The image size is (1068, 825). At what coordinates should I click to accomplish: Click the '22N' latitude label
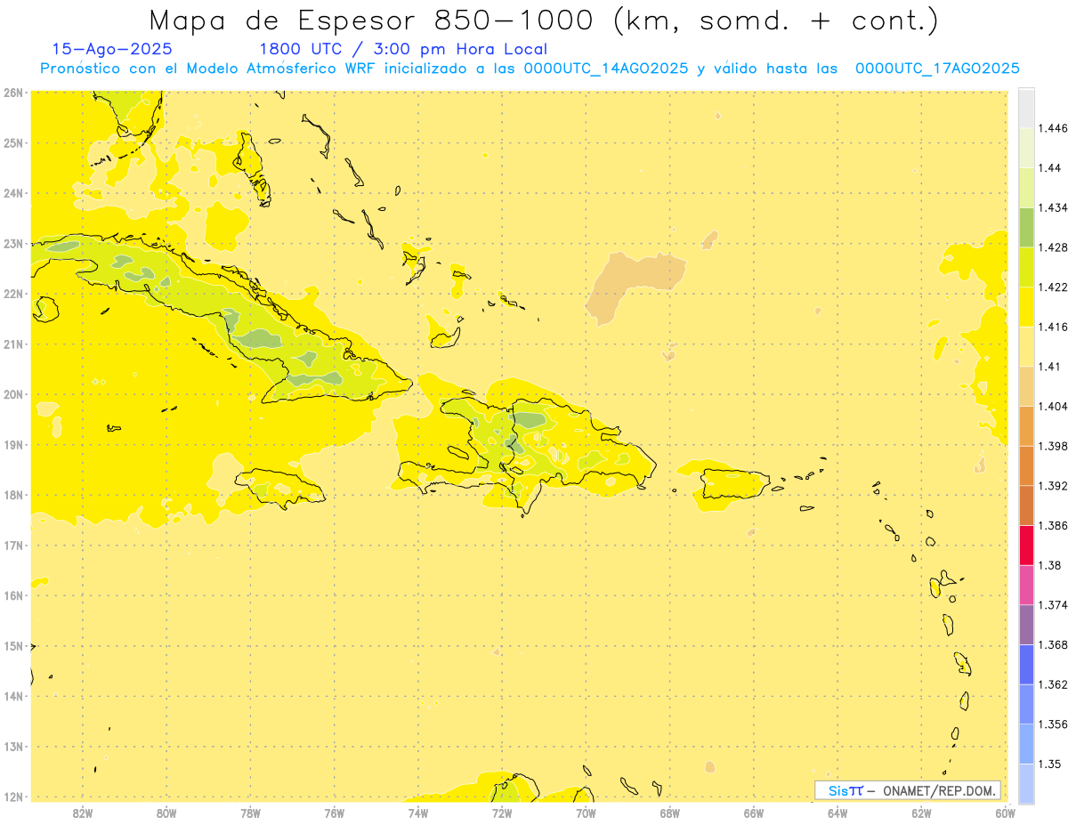click(13, 294)
